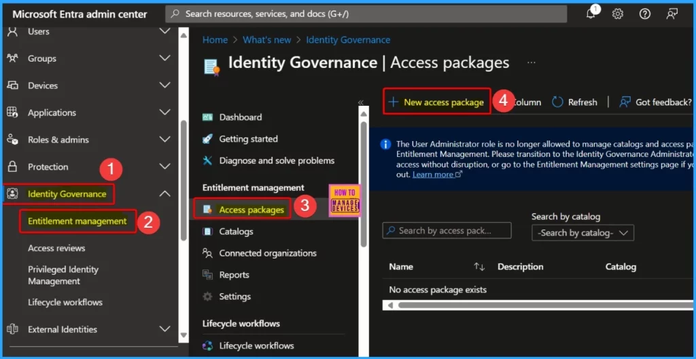Click the What's new breadcrumb link

[266, 40]
